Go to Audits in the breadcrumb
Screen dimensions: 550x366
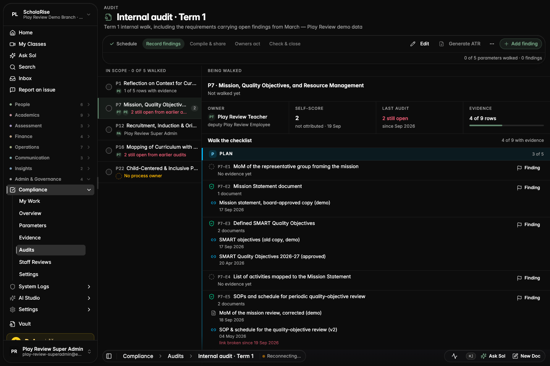tap(176, 356)
